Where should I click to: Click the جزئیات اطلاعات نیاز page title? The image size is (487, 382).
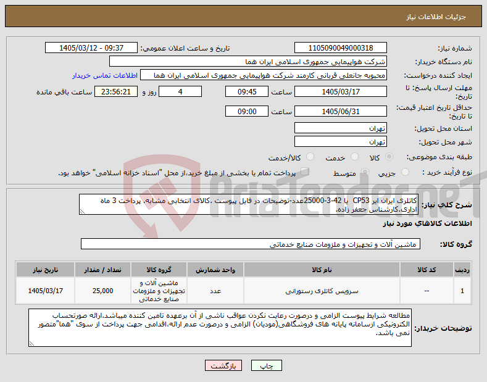(436, 17)
